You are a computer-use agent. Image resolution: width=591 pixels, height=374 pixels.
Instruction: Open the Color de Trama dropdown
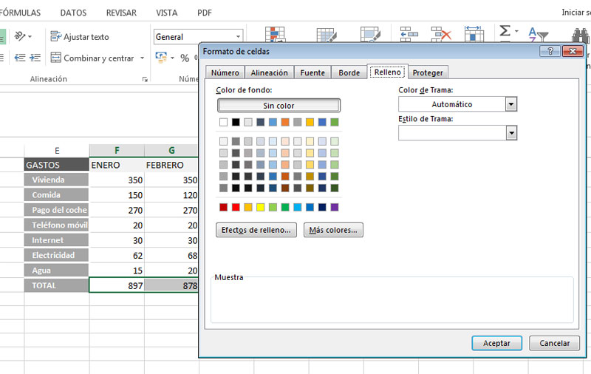(510, 104)
